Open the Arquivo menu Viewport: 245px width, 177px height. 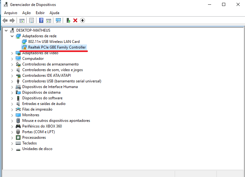click(11, 13)
